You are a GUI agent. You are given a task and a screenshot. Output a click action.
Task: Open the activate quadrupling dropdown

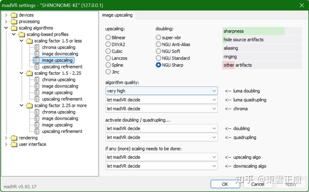pos(162,137)
